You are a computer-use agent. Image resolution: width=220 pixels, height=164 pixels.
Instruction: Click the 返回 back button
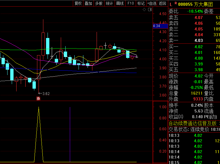tap(163, 3)
